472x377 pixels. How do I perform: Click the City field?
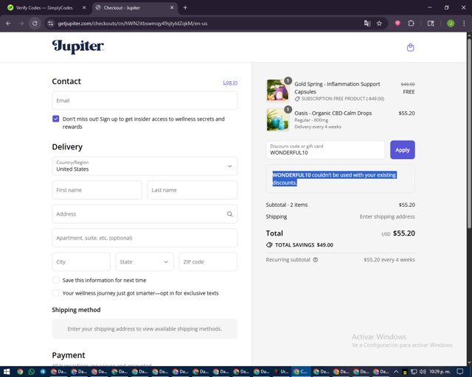click(81, 262)
